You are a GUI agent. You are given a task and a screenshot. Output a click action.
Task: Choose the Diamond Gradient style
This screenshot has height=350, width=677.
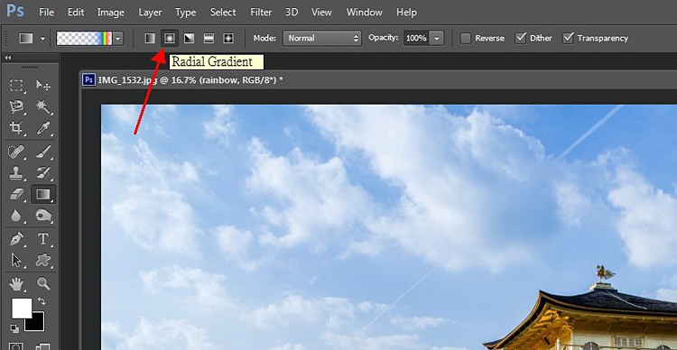click(x=228, y=39)
